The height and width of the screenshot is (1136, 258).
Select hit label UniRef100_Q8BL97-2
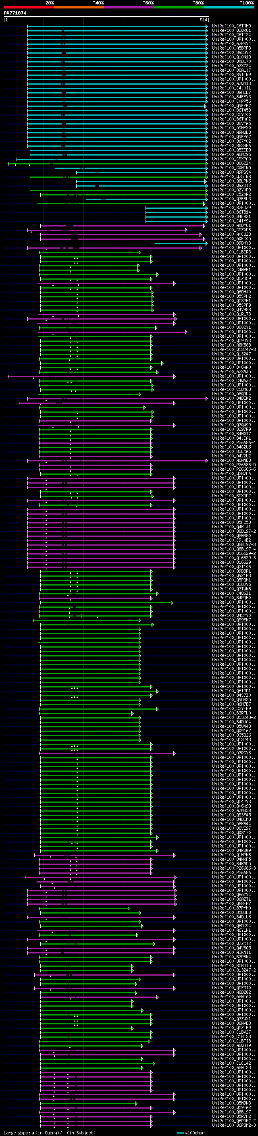pos(234,532)
